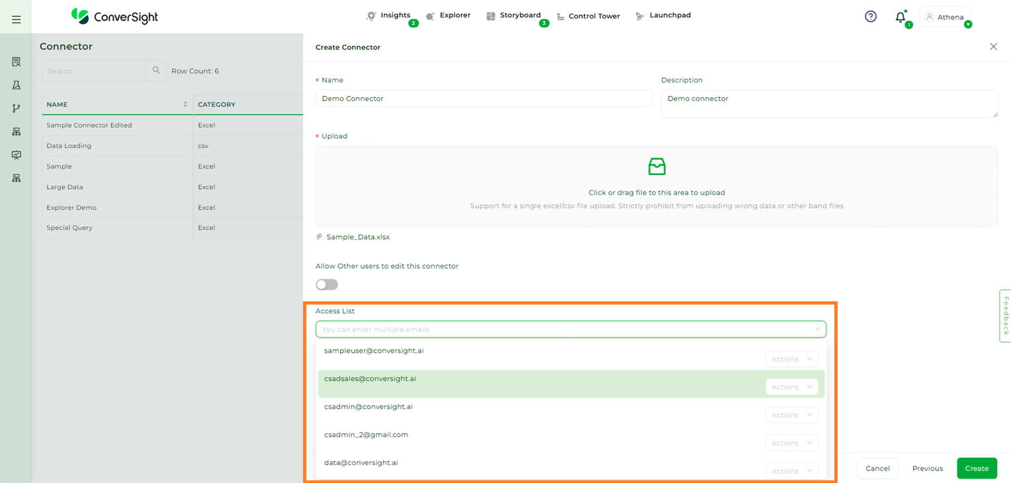
Task: Go to the Explorer tab
Action: pyautogui.click(x=449, y=15)
